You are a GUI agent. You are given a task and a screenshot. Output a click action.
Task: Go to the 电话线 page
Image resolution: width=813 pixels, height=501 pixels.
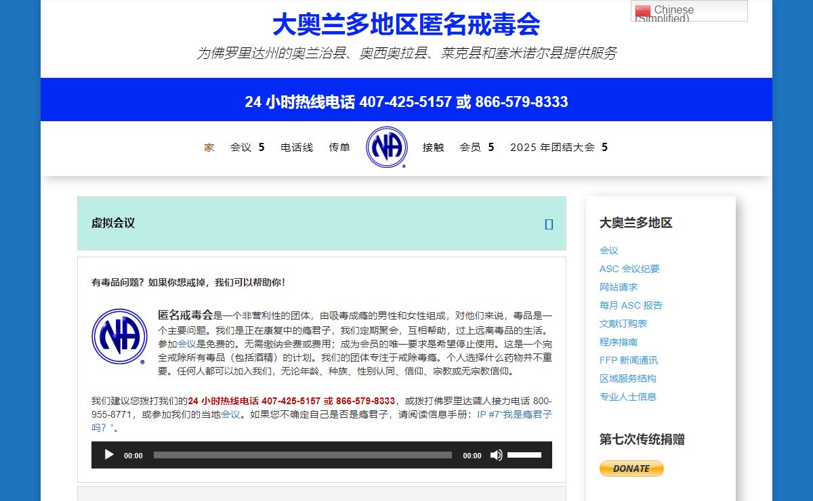point(297,147)
